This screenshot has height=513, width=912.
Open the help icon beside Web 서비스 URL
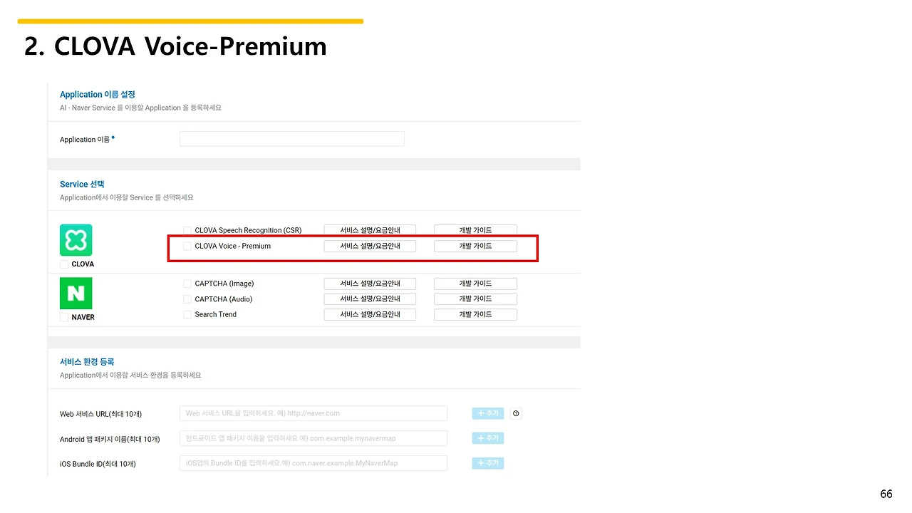coord(517,413)
